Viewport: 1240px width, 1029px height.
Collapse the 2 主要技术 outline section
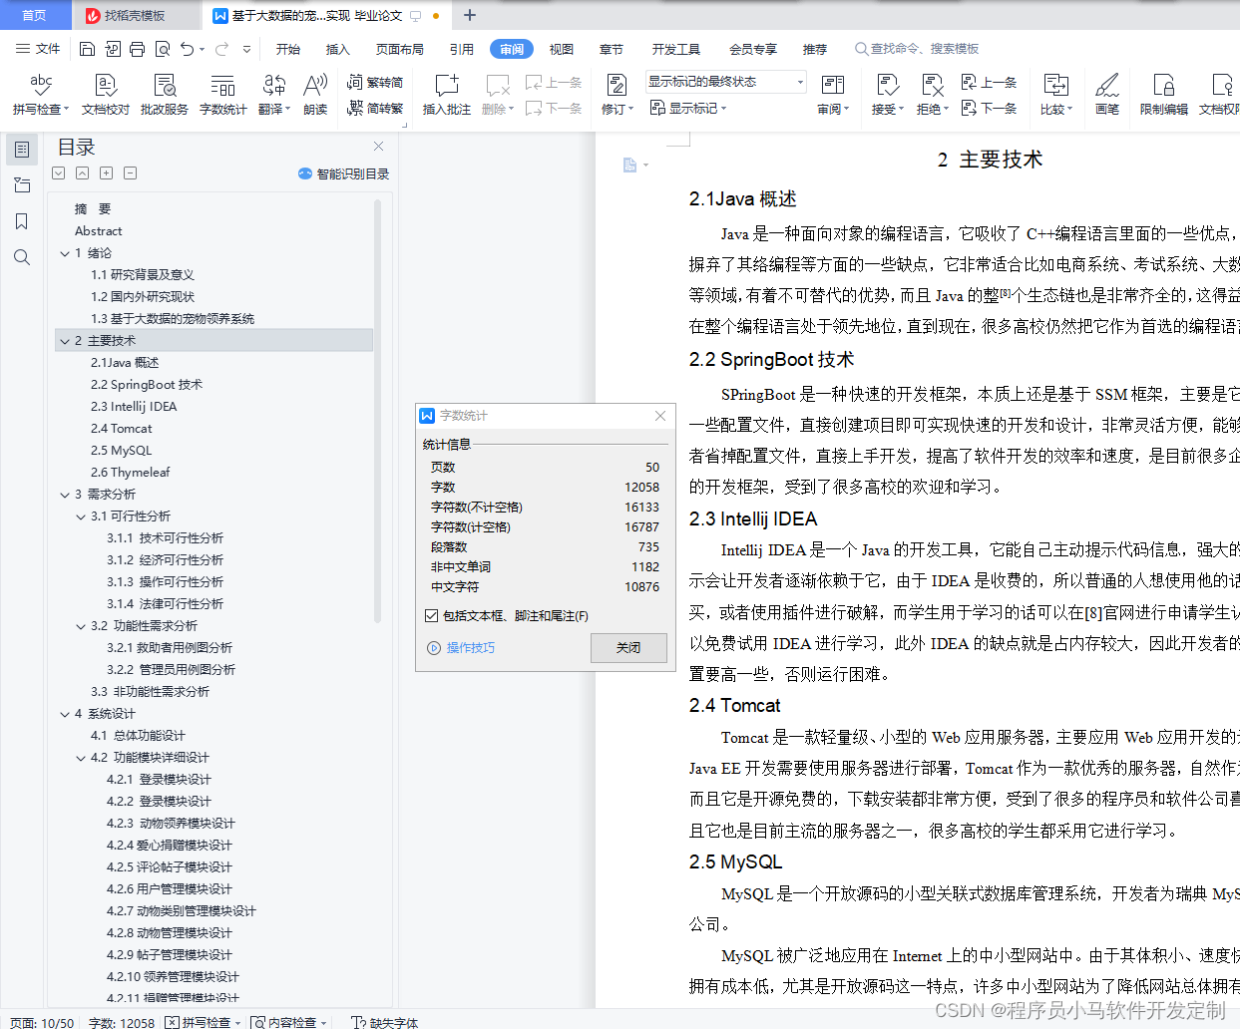(64, 340)
